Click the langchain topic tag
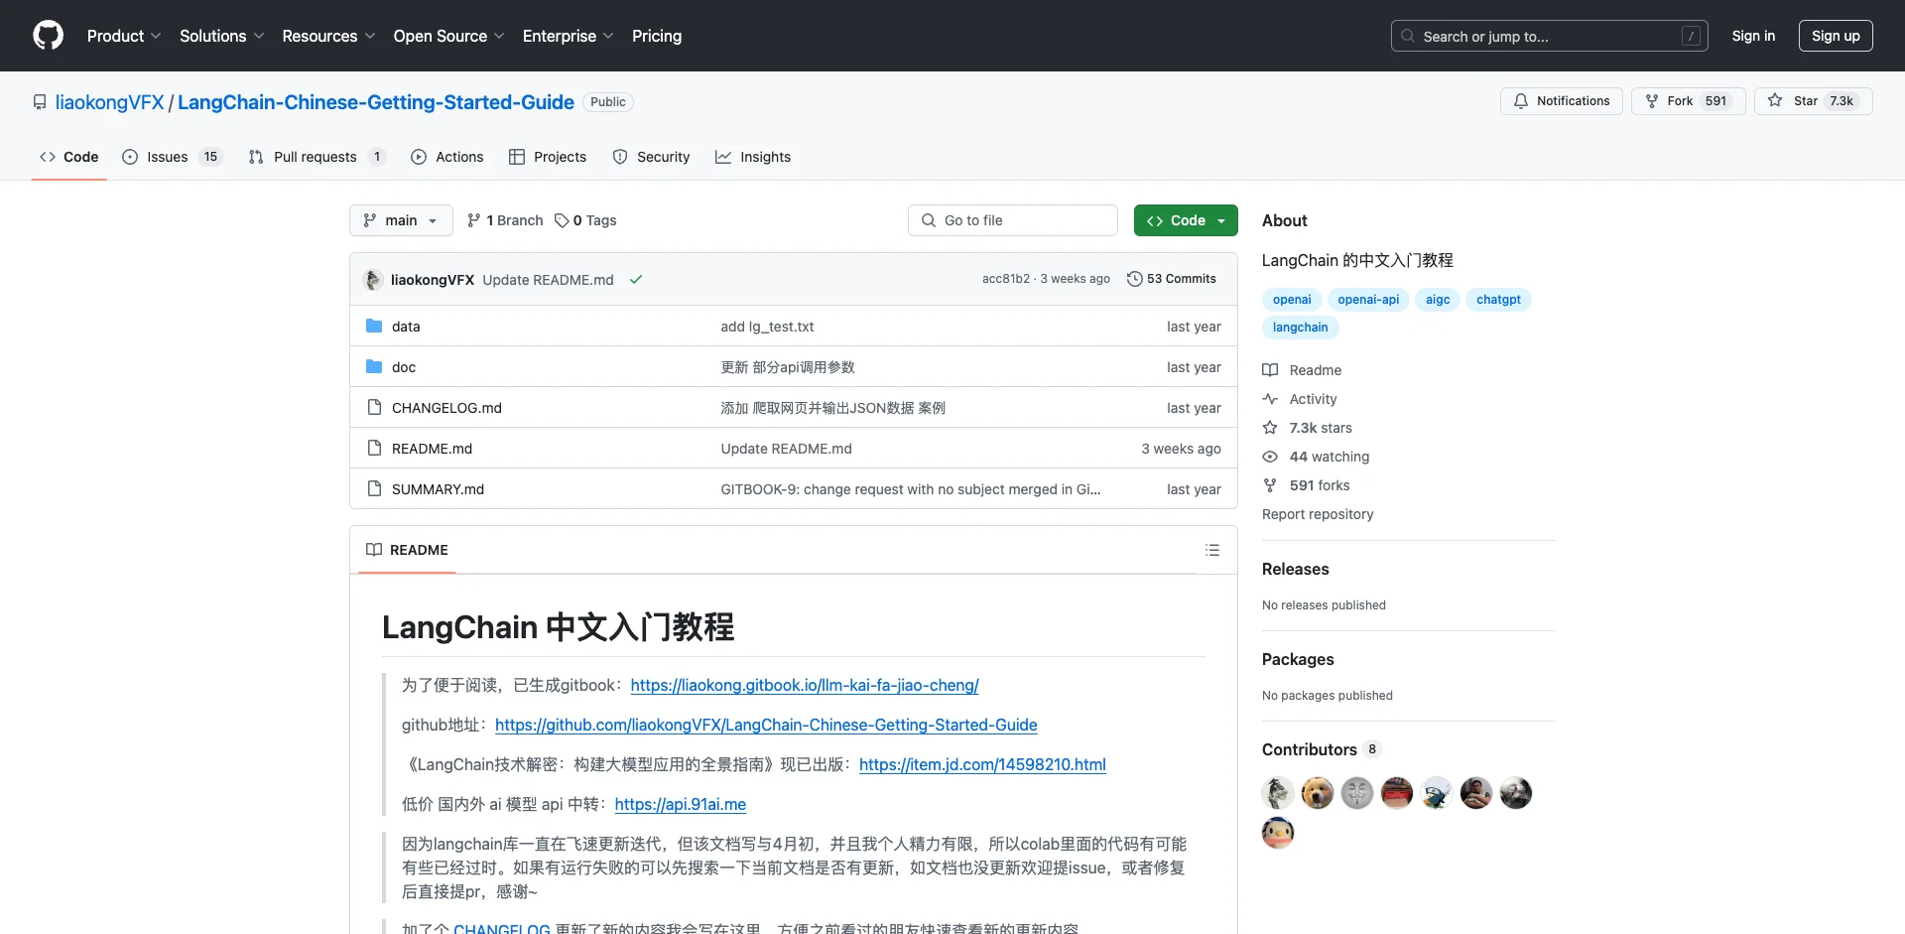1905x934 pixels. tap(1300, 328)
